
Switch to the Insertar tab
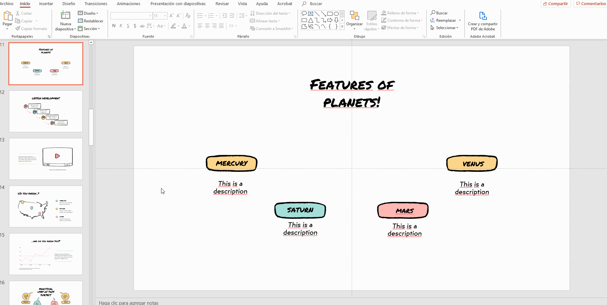(x=46, y=4)
